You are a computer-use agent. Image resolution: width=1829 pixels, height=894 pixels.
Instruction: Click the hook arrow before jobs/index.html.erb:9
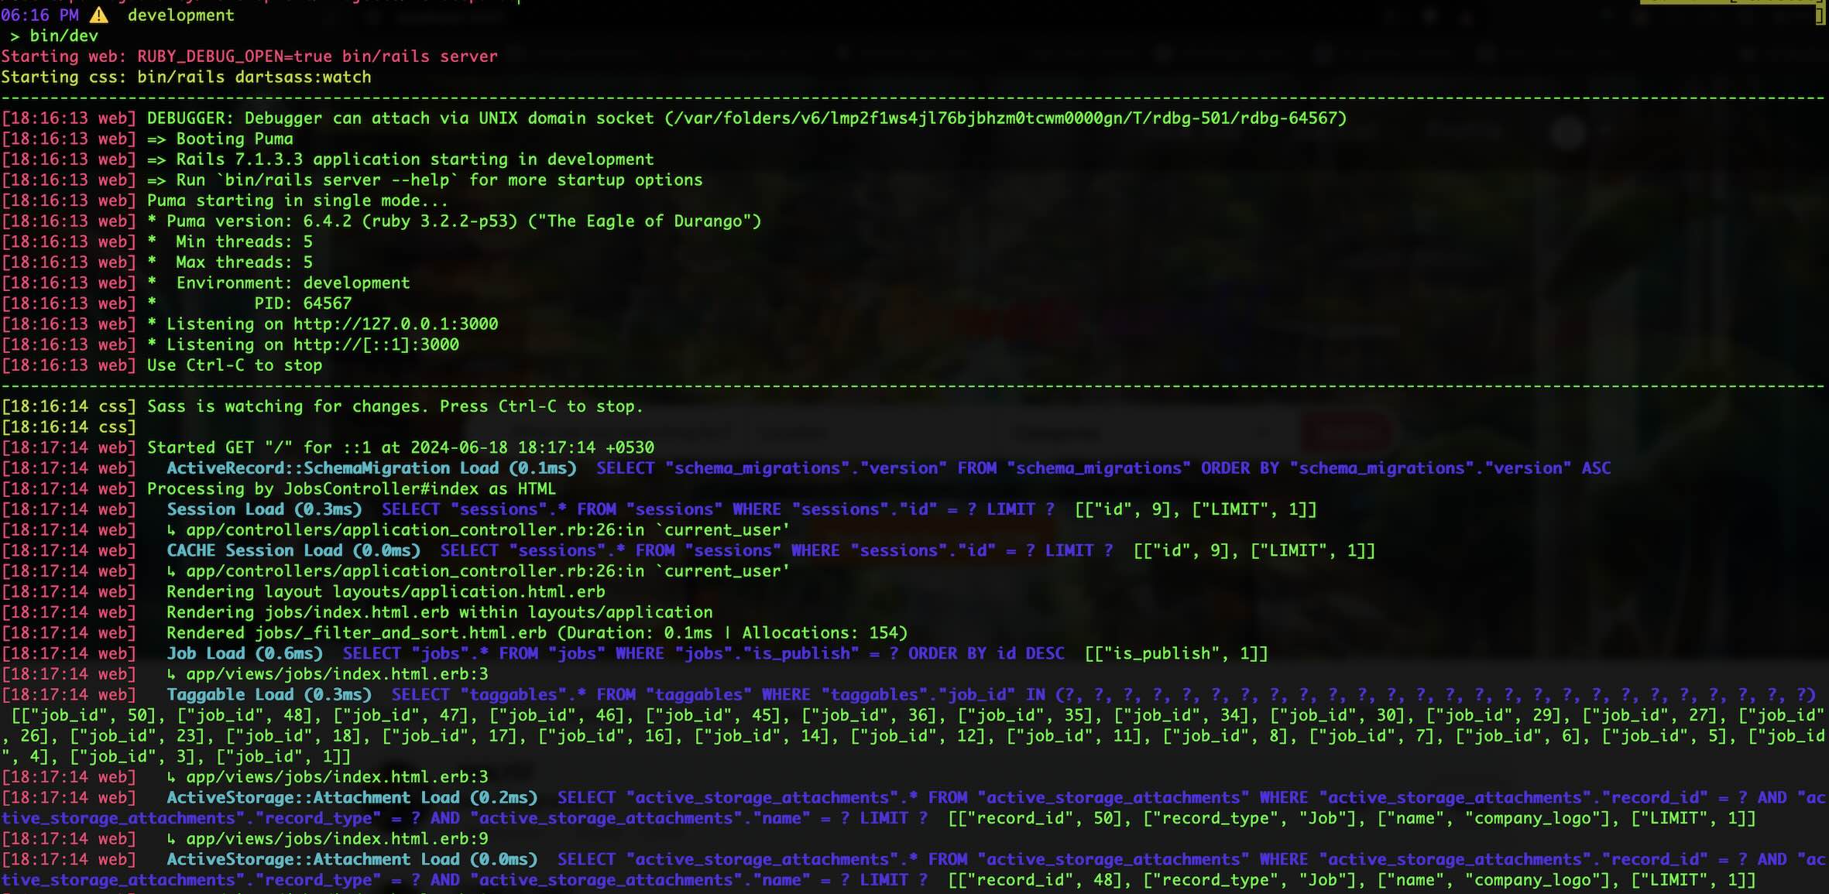[171, 839]
